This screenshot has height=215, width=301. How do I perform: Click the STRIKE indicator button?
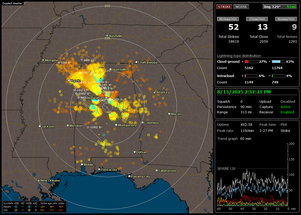click(224, 7)
